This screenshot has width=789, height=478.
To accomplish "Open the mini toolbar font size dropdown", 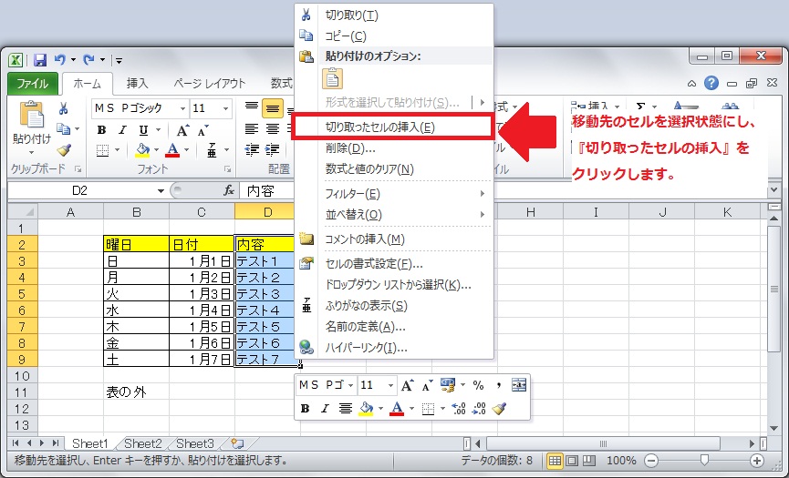I will [390, 386].
